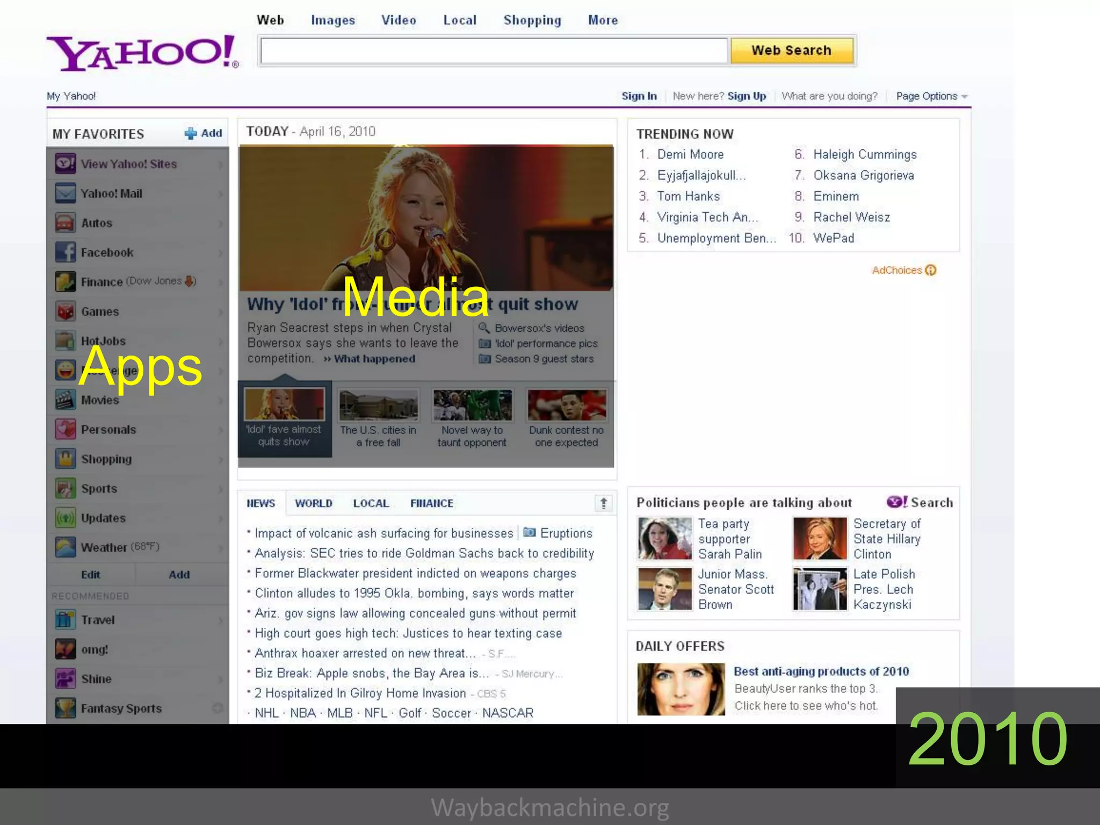Expand the Games row arrow
1100x825 pixels.
pos(220,312)
